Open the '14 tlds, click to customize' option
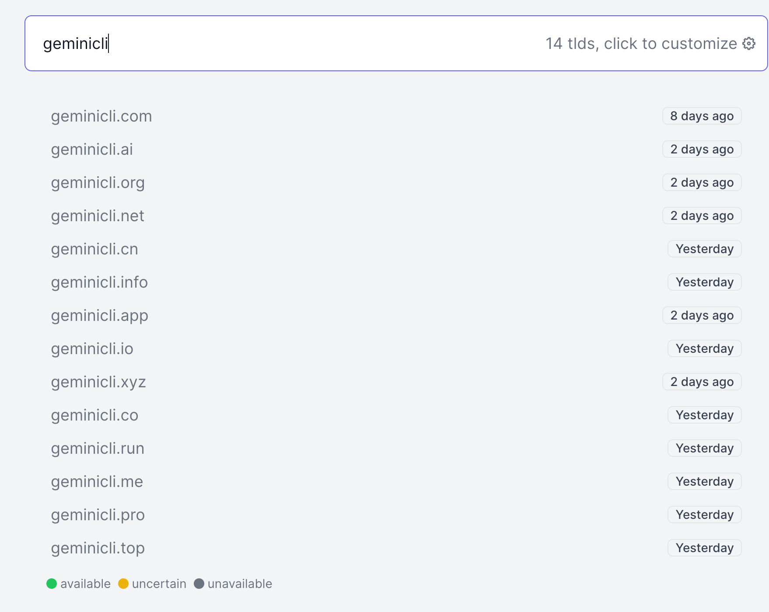Viewport: 769px width, 612px height. pos(641,44)
